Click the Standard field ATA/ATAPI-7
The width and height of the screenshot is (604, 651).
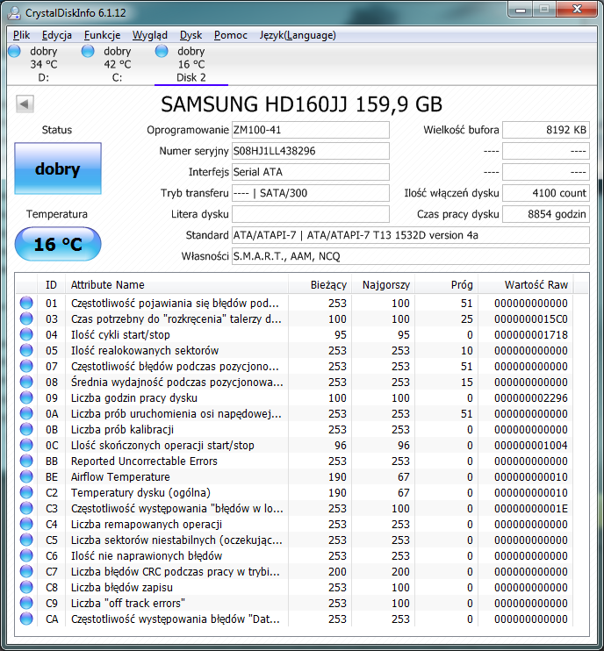410,235
